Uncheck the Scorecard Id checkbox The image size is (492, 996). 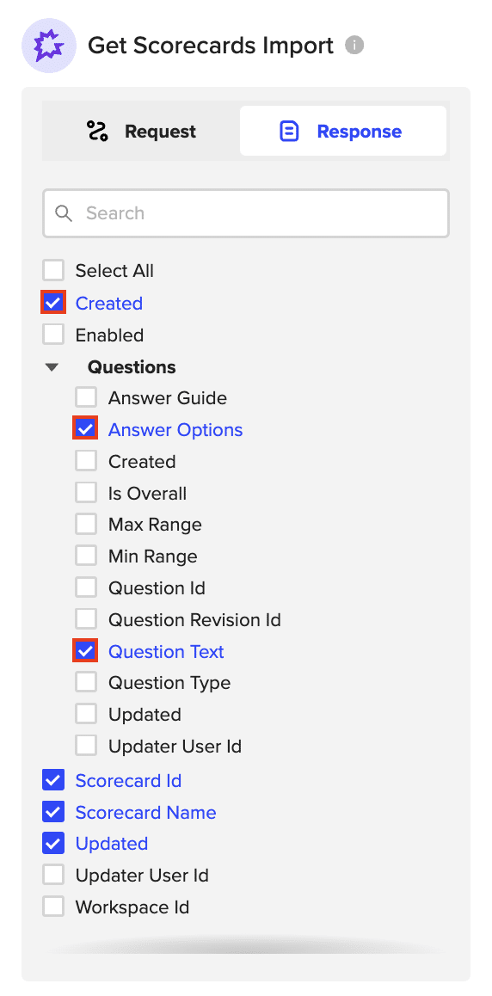click(x=53, y=780)
